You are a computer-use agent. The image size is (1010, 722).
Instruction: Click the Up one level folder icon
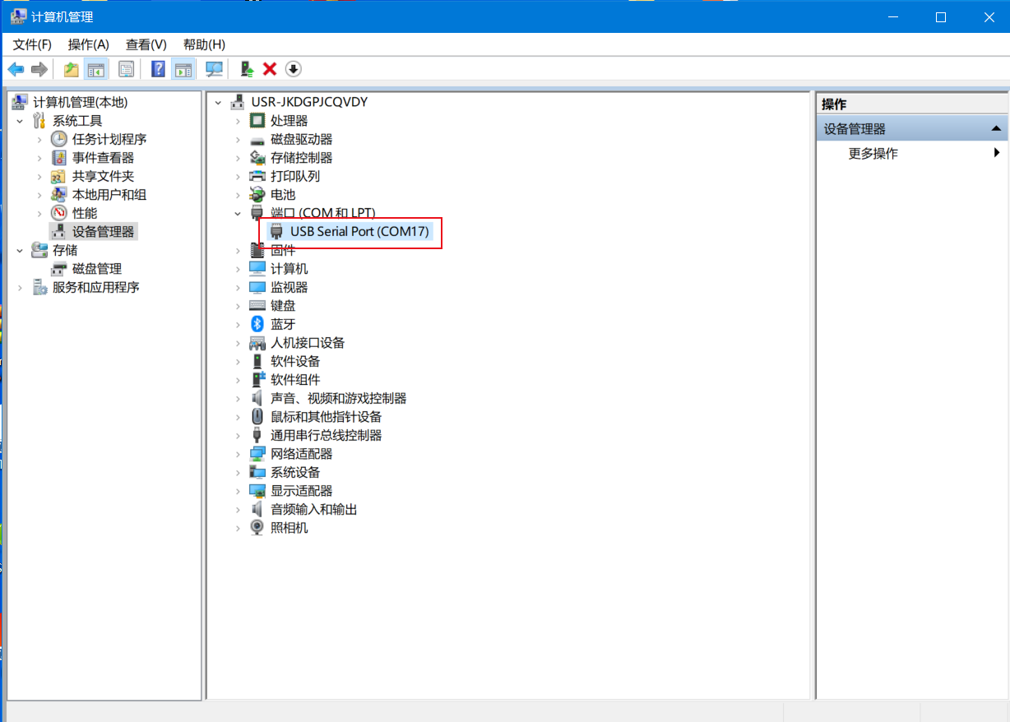click(x=72, y=69)
